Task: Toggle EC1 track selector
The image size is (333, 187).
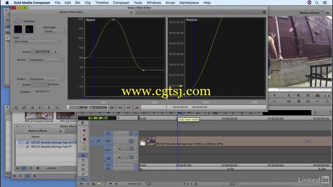Action: pyautogui.click(x=108, y=169)
